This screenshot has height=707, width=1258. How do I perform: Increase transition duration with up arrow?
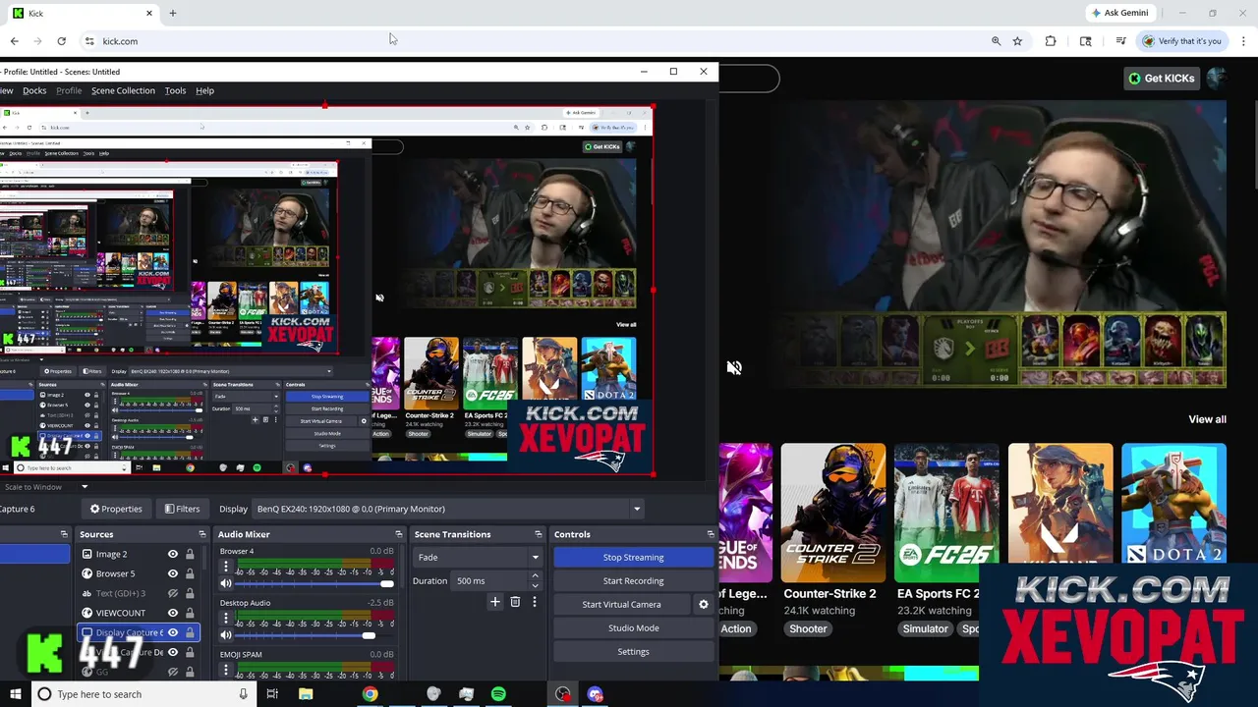point(535,576)
